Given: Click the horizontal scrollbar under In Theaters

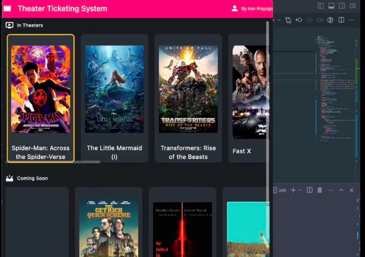Looking at the screenshot, I should tap(53, 162).
